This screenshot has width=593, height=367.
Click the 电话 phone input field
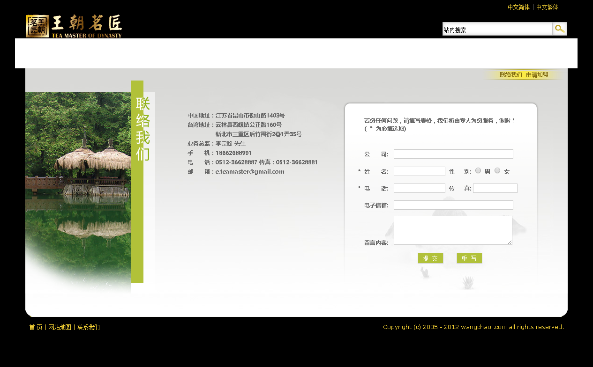(419, 188)
